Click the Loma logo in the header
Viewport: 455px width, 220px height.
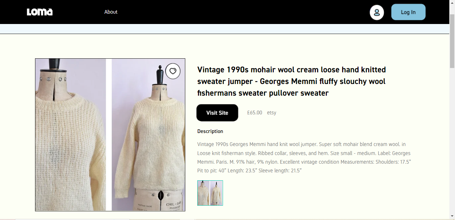(x=40, y=12)
